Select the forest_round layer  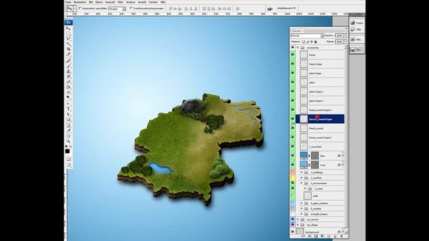tap(320, 128)
